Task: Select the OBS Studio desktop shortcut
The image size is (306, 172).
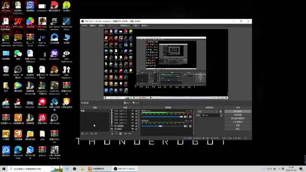Action: pos(54,119)
